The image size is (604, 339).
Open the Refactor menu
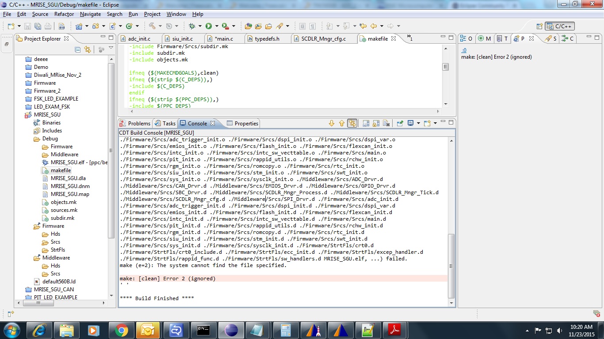[64, 14]
